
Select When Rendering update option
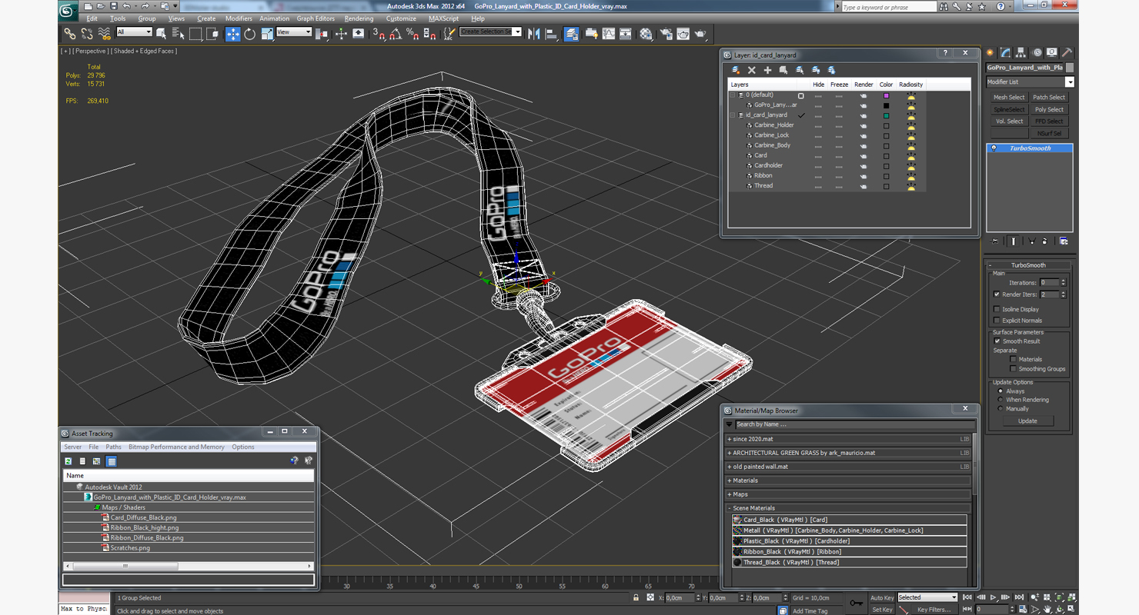pos(1000,400)
